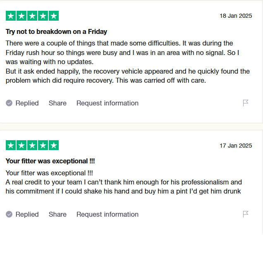Click the 18 Jan 2025 date
263x263 pixels.
click(x=236, y=16)
